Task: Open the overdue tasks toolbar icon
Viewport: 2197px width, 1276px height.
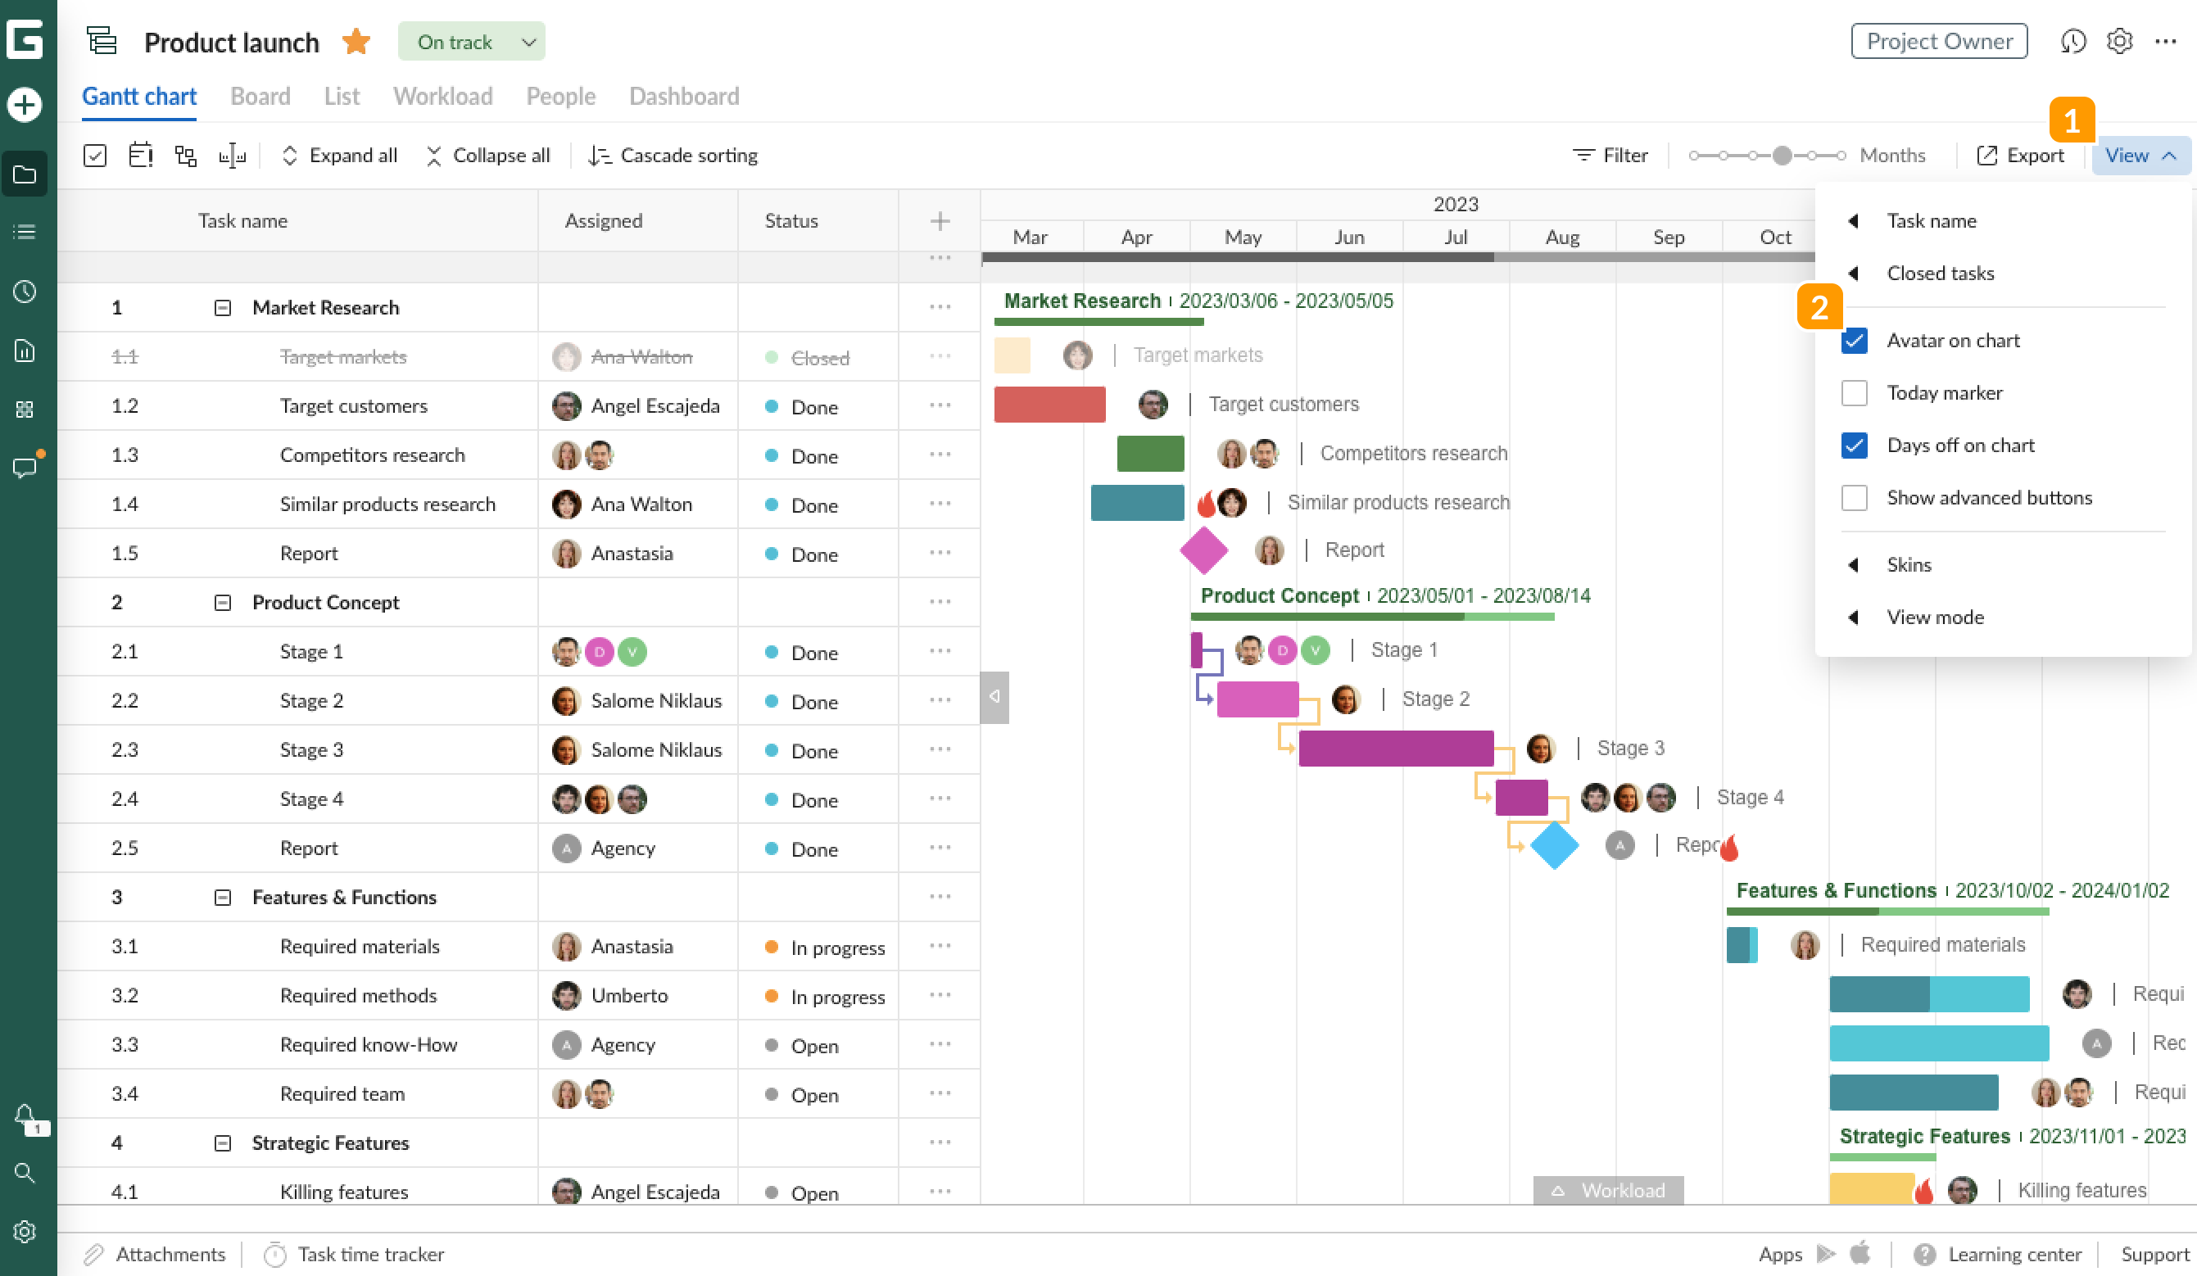Action: 140,154
